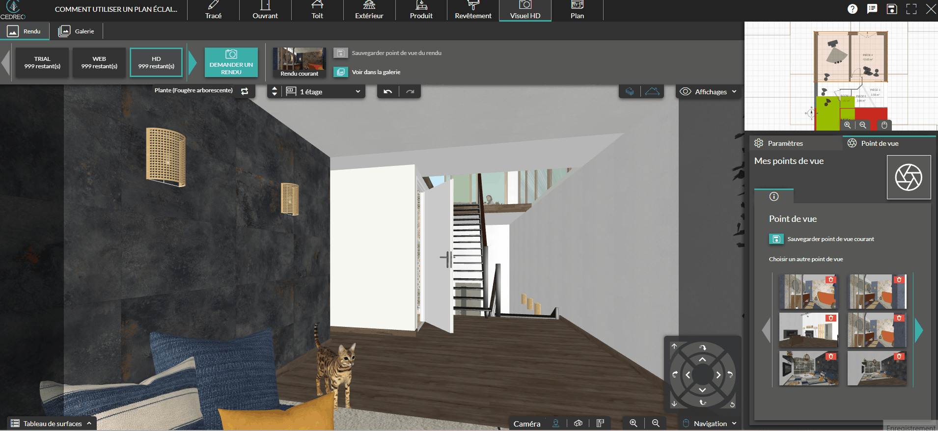Open the Tracé drawing step
The height and width of the screenshot is (431, 938).
pos(213,10)
